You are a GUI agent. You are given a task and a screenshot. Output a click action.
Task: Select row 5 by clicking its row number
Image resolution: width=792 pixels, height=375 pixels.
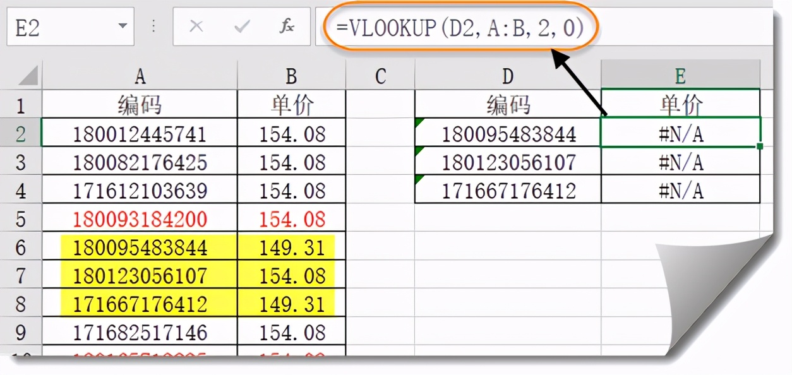(x=21, y=217)
